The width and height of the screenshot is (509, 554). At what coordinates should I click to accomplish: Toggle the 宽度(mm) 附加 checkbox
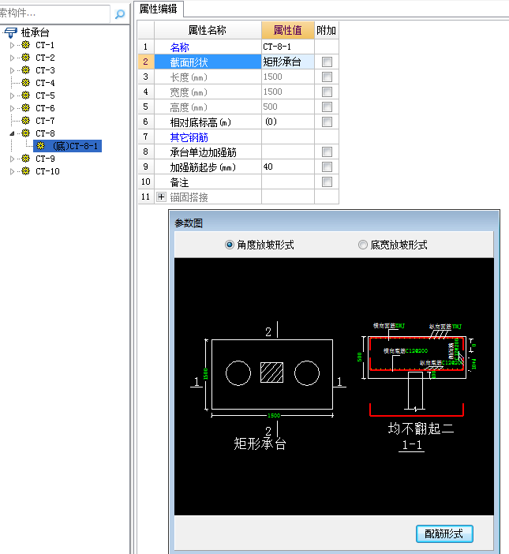(x=327, y=92)
